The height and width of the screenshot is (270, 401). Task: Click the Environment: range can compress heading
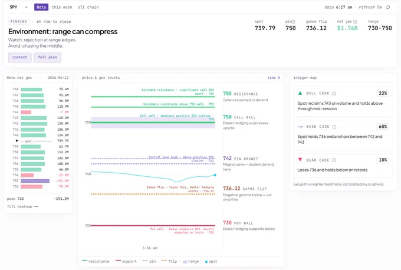pyautogui.click(x=63, y=31)
